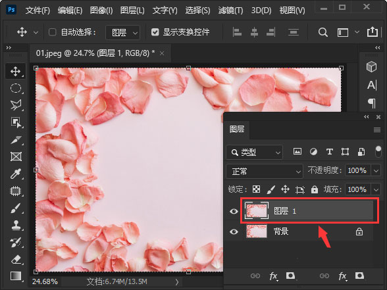The width and height of the screenshot is (387, 290).
Task: Toggle lock image pixels brush icon
Action: click(271, 189)
